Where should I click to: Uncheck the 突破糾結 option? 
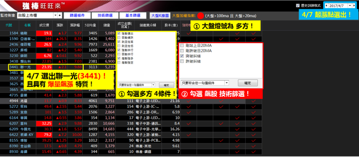click(x=182, y=56)
